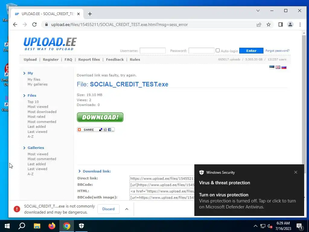
Task: Click the blue Enter login button
Action: pos(251,51)
